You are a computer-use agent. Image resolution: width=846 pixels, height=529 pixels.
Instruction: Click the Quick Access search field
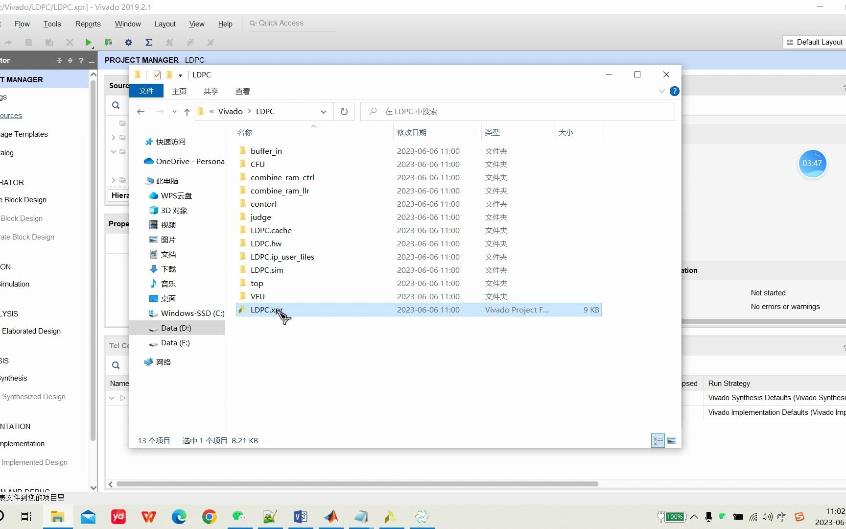(293, 23)
